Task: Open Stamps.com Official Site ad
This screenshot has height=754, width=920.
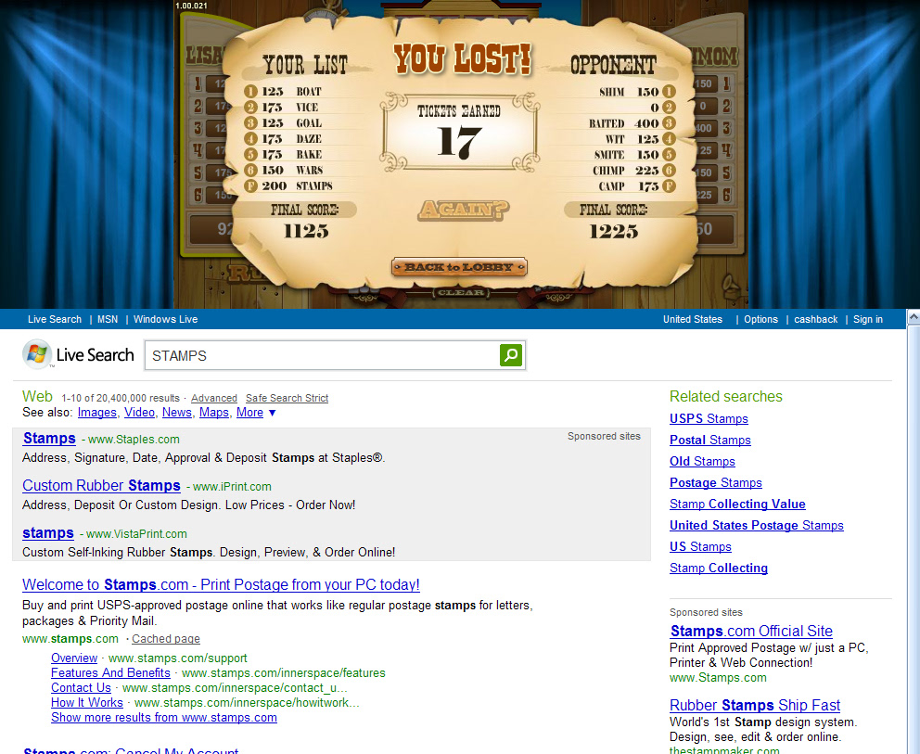Action: 751,631
